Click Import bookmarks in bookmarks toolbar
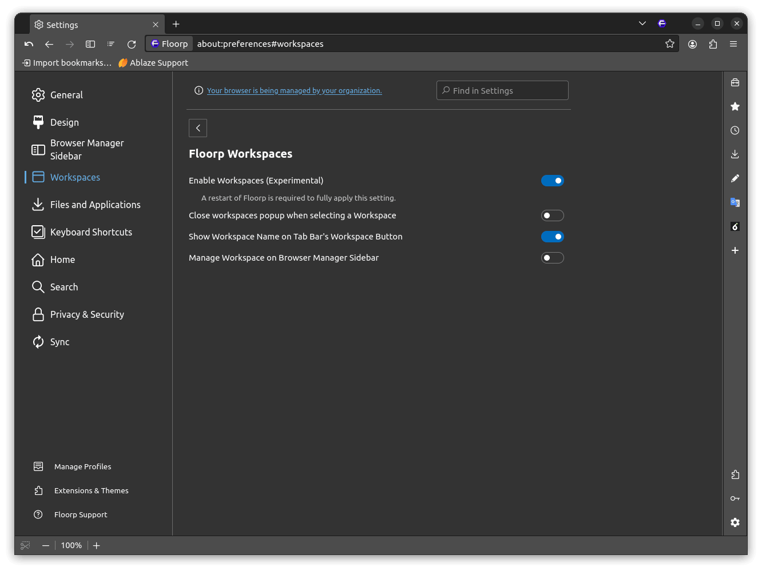This screenshot has height=571, width=762. pyautogui.click(x=66, y=63)
